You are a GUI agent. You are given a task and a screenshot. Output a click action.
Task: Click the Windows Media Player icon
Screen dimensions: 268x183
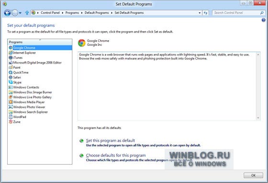tap(11, 102)
